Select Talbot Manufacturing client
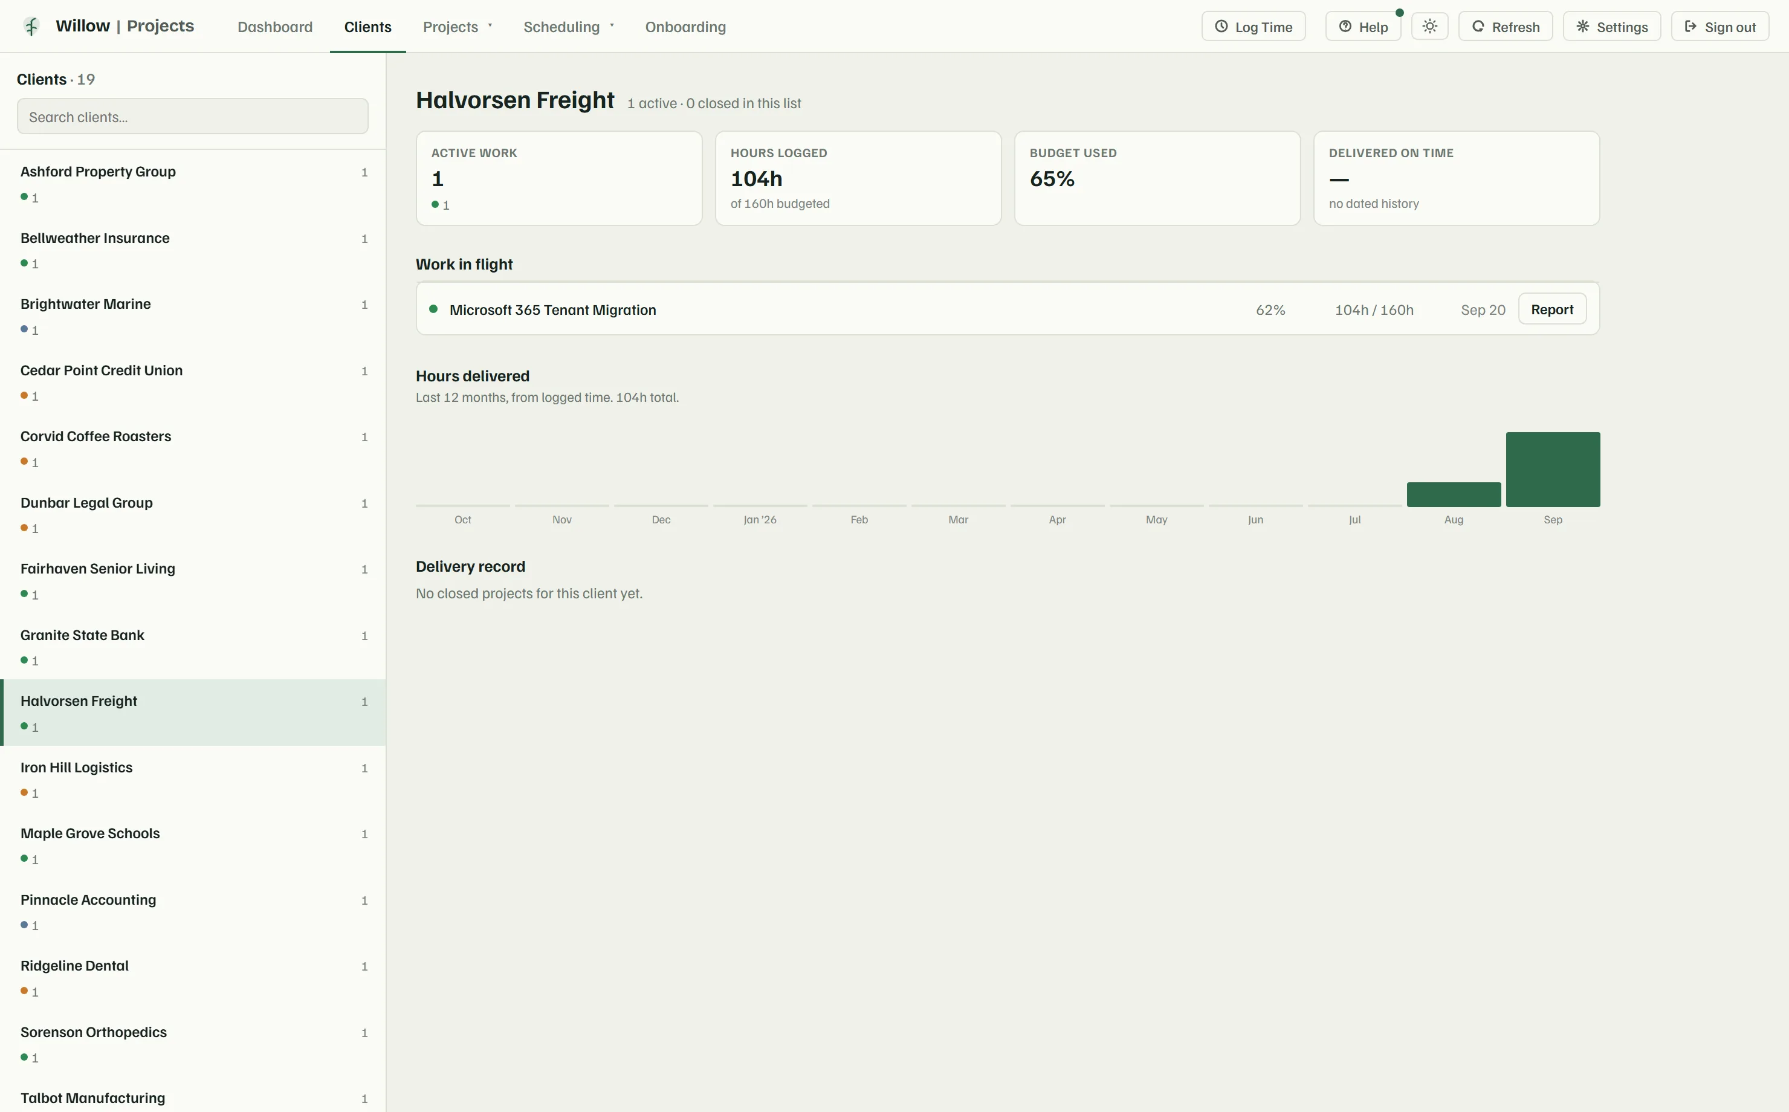The width and height of the screenshot is (1789, 1112). click(x=193, y=1095)
